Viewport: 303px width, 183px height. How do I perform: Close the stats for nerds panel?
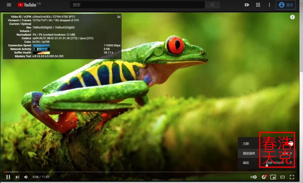[119, 17]
